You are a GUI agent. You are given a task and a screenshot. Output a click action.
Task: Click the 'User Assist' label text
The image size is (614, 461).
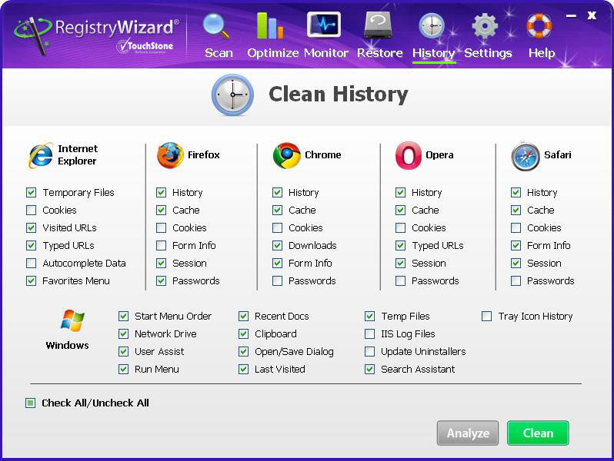point(159,352)
